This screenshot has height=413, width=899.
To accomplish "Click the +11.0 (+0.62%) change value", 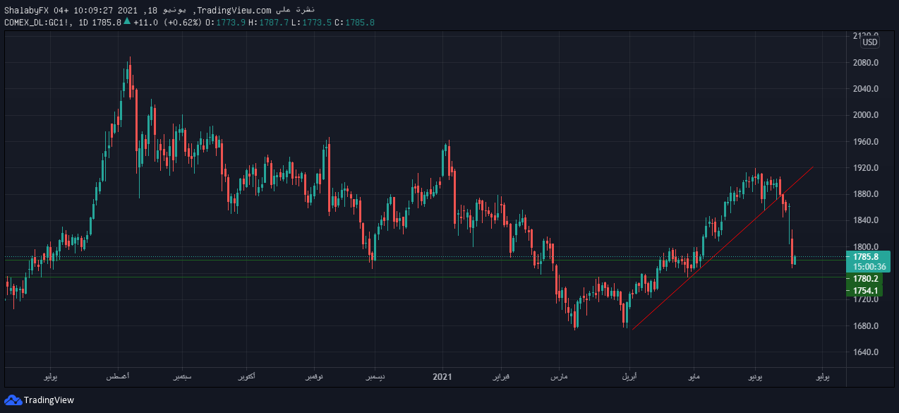I will pos(167,23).
